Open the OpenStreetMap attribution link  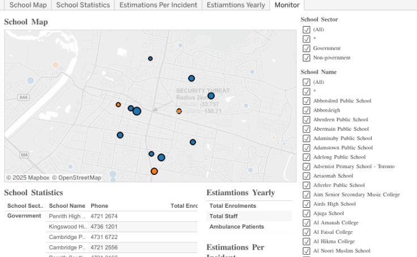80,178
